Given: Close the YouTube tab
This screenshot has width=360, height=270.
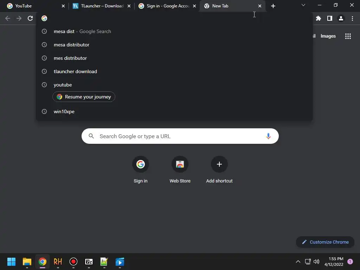Looking at the screenshot, I should click(63, 6).
